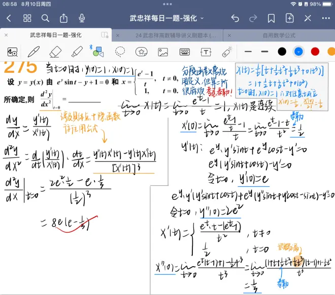Go back to the documents library
This screenshot has width=335, height=295.
(9, 18)
